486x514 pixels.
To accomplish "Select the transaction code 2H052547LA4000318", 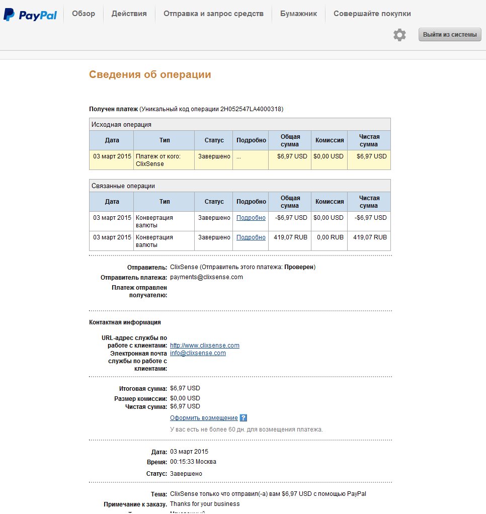I will tap(251, 109).
